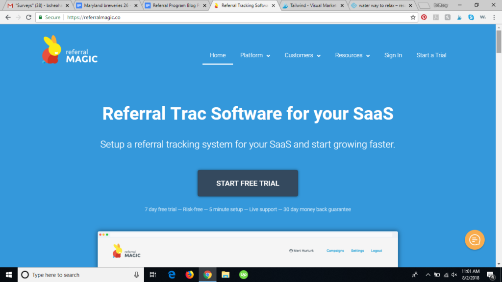The width and height of the screenshot is (502, 282).
Task: Bookmark this page with the star icon
Action: (413, 17)
